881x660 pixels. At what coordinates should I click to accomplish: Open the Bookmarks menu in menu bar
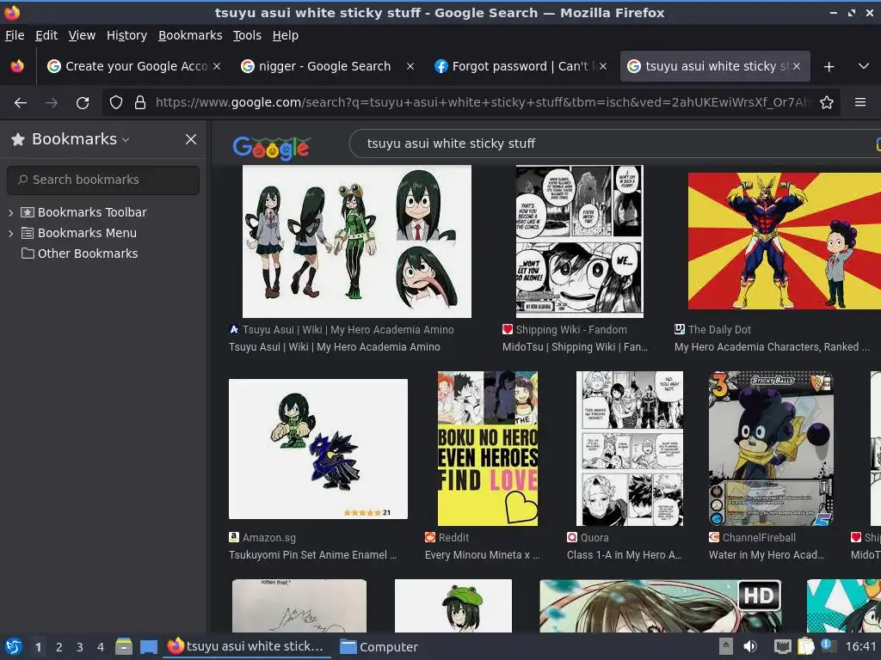190,35
